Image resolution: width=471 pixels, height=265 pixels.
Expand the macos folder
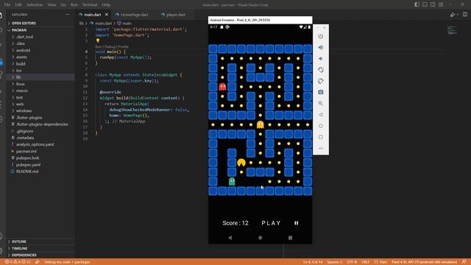pos(40,91)
